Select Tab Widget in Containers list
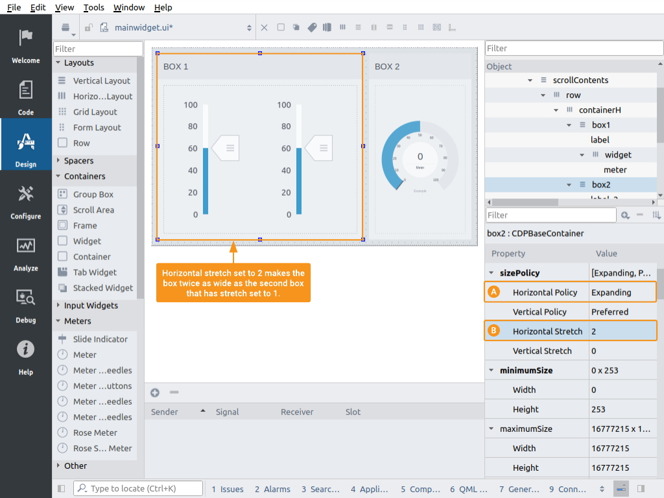 (95, 272)
